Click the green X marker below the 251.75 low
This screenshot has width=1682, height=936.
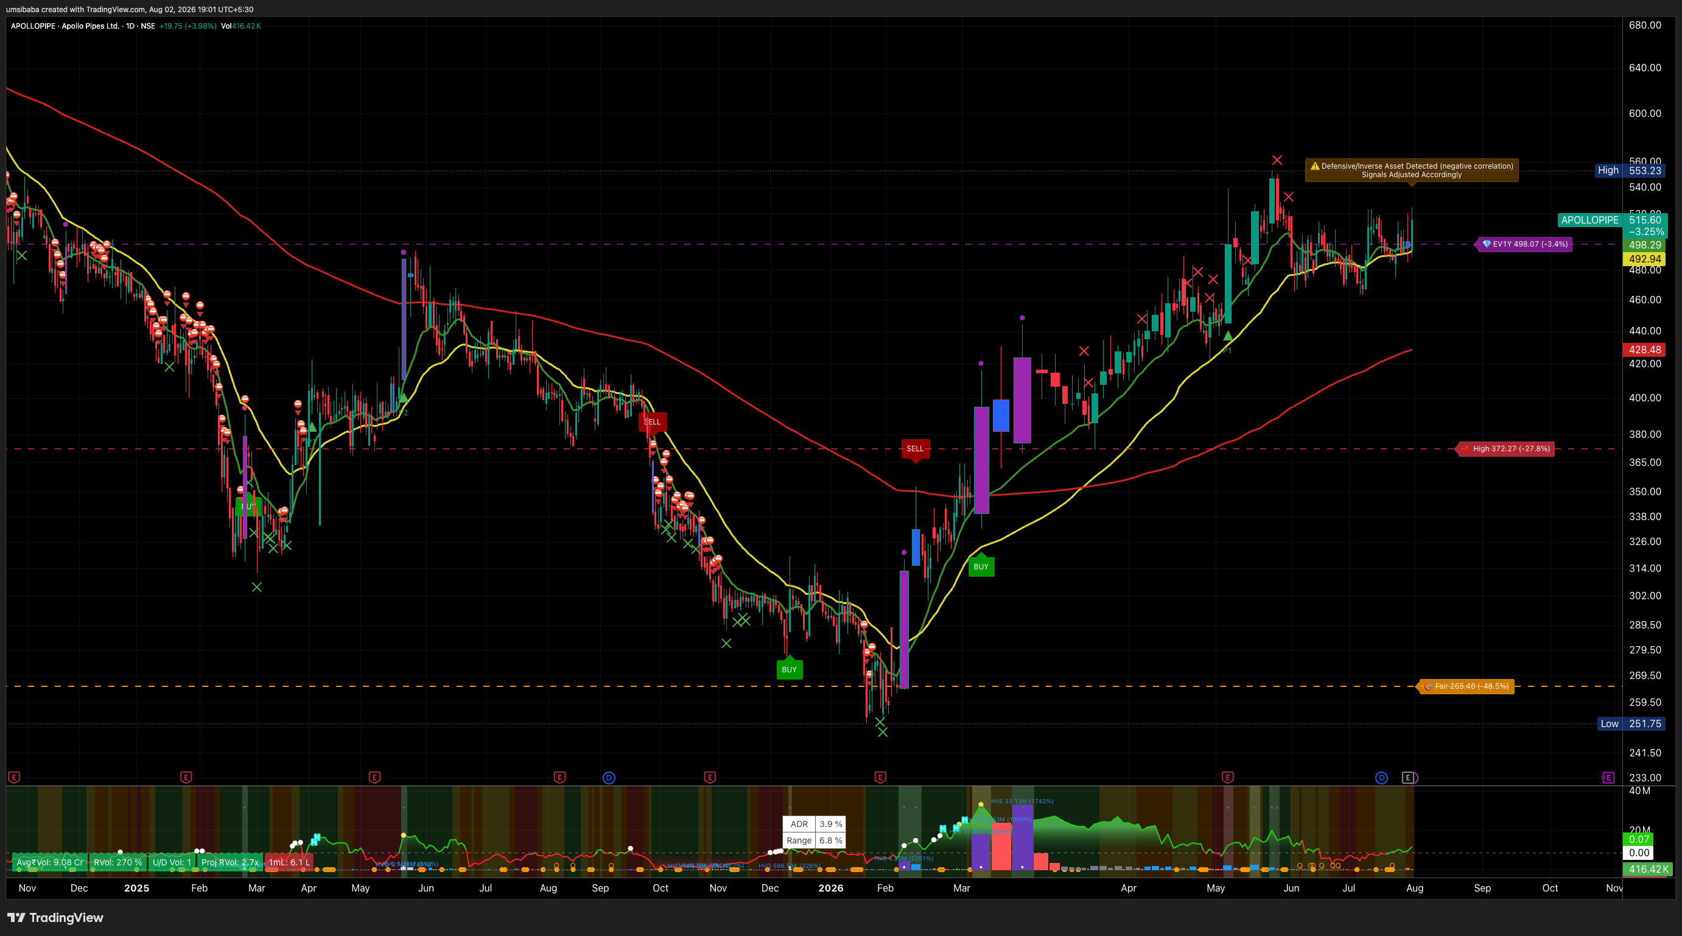point(883,732)
